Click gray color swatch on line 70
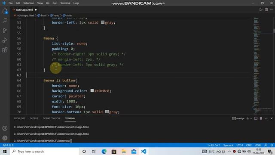This screenshot has height=155, width=275. click(x=107, y=112)
